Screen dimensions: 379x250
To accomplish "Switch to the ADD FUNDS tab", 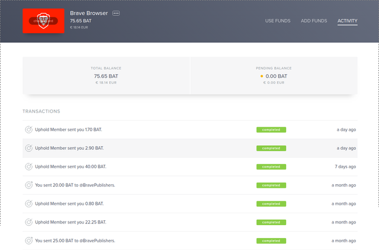I will click(314, 21).
